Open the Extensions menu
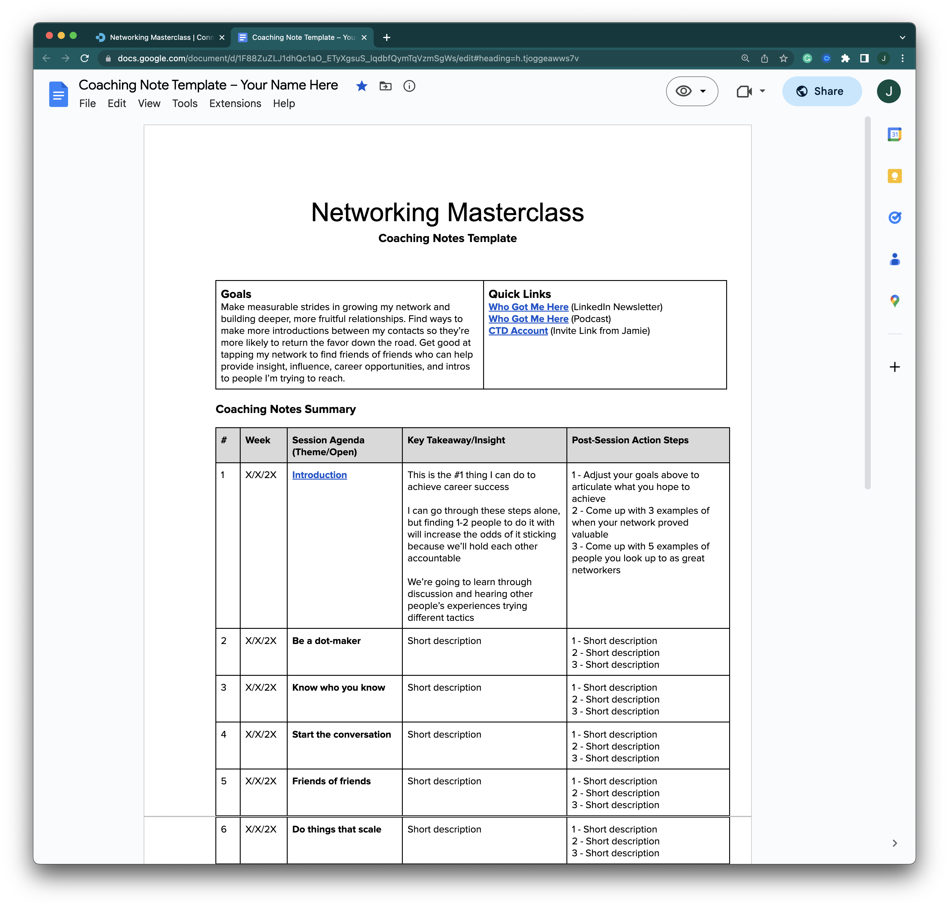The width and height of the screenshot is (949, 908). tap(235, 103)
